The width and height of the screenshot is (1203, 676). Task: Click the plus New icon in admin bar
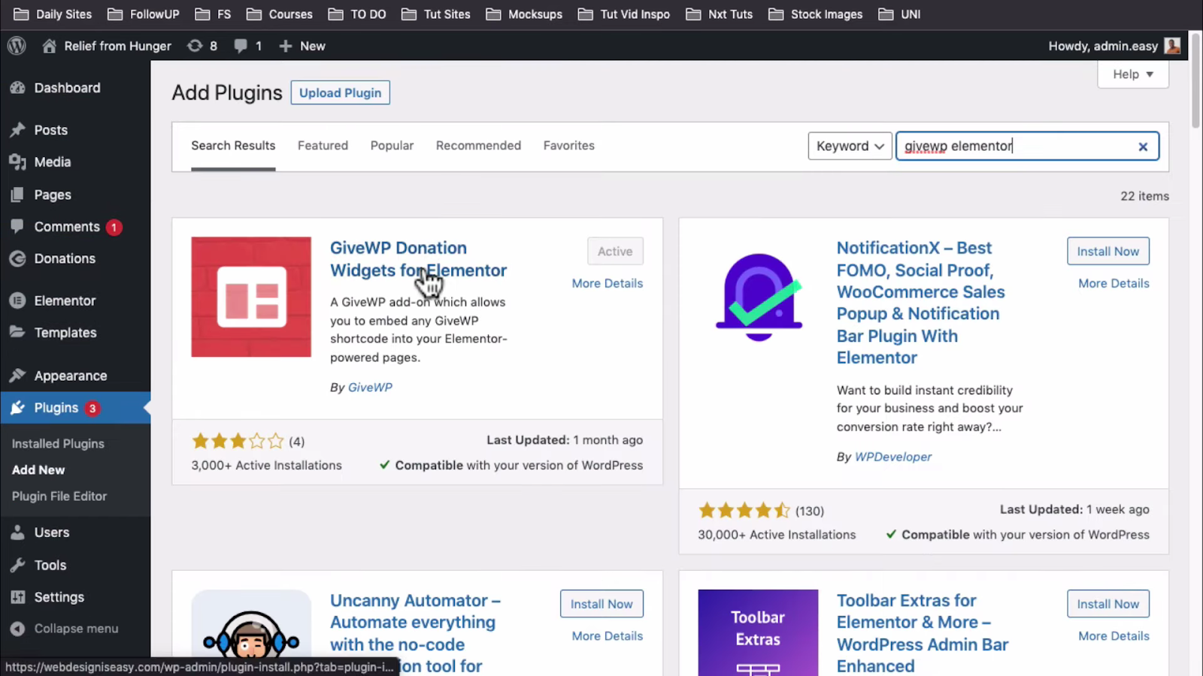(x=286, y=46)
